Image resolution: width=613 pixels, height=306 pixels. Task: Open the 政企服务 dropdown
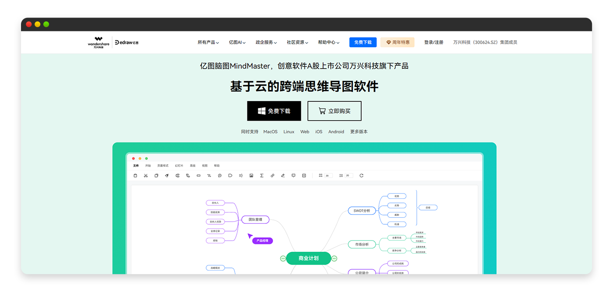[266, 42]
